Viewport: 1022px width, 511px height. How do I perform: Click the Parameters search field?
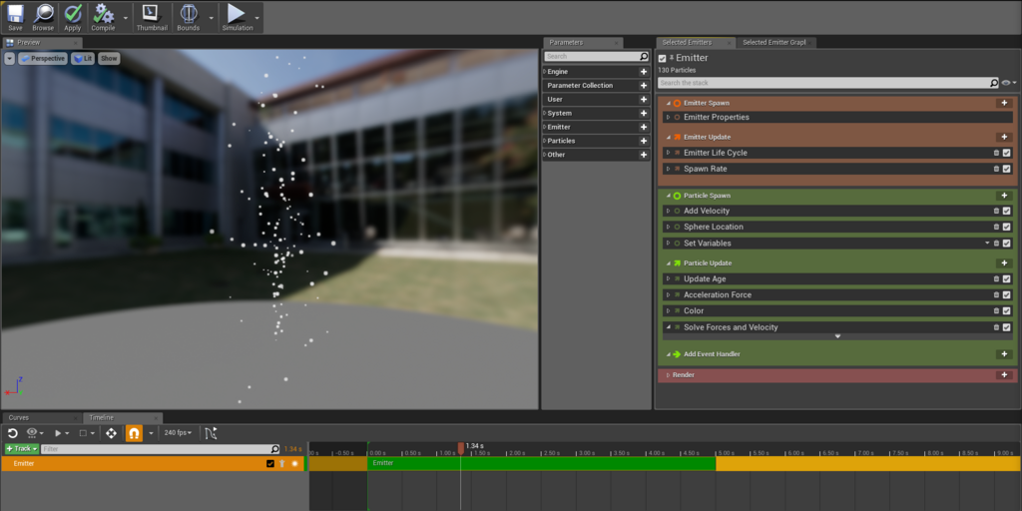591,57
